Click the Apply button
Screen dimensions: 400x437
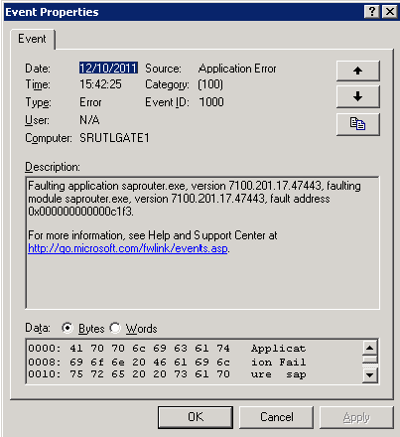tap(356, 417)
